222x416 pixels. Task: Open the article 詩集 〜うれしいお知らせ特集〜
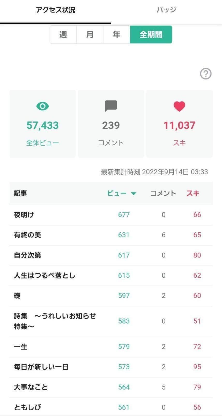coord(55,321)
